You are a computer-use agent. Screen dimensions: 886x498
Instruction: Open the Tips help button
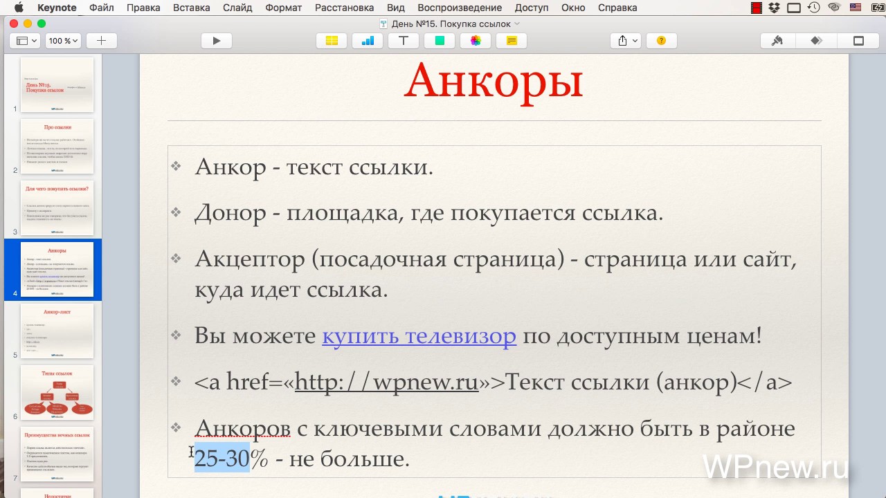[661, 41]
